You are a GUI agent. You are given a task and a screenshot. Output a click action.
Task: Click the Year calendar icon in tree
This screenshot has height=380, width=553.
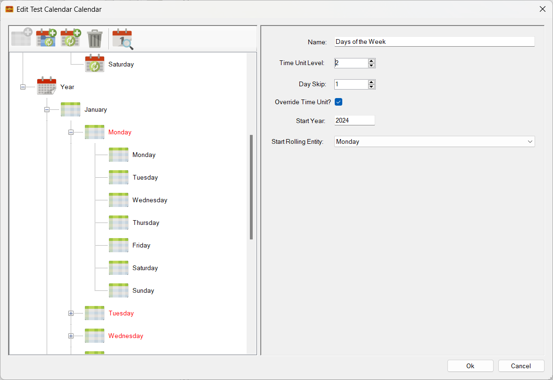pos(47,87)
